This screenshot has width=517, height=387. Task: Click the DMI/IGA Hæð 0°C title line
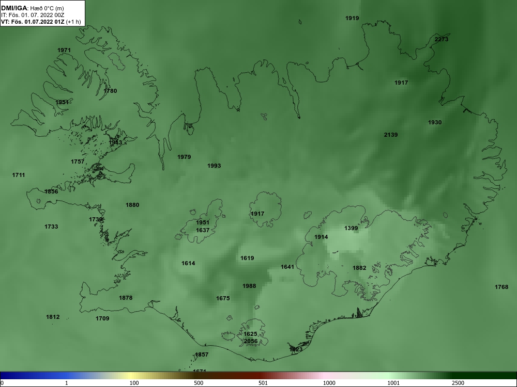coord(33,8)
